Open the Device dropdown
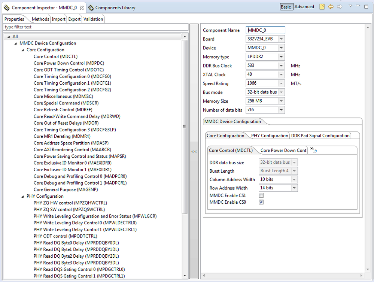 [x=281, y=48]
